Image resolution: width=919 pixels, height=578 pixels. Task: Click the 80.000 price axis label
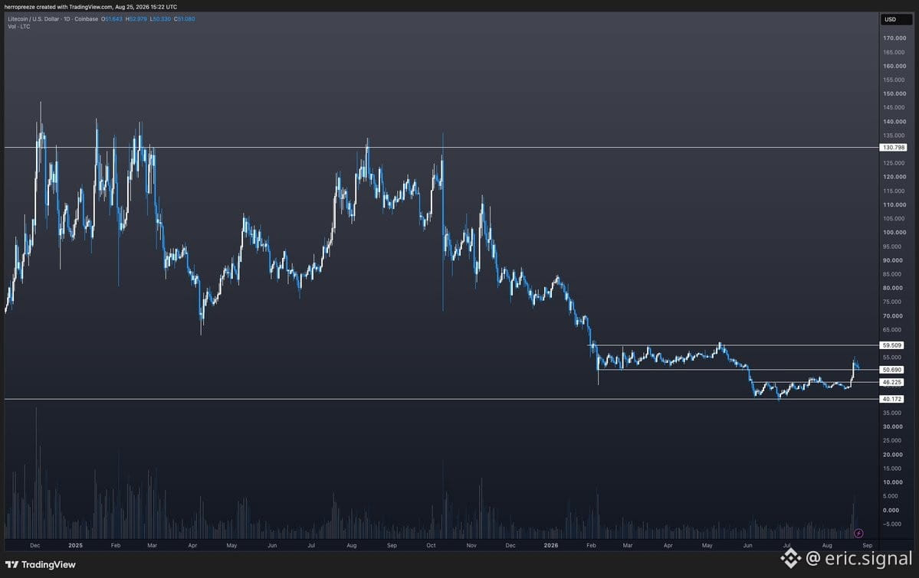tap(893, 288)
